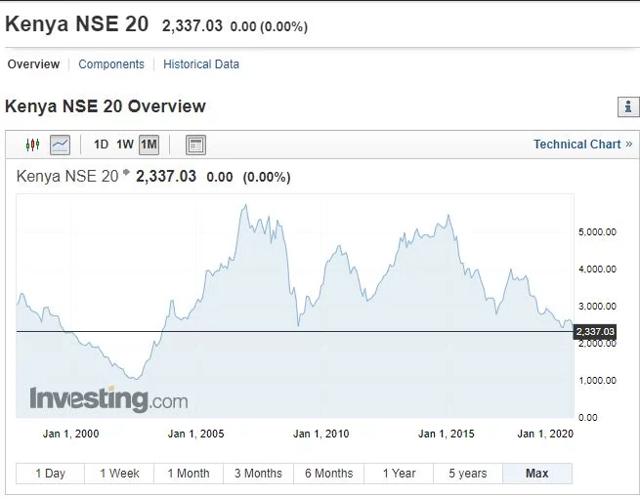Select the 1 Day time range
640x497 pixels.
point(50,474)
